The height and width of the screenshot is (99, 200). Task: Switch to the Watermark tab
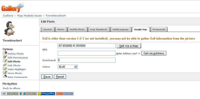point(159,29)
